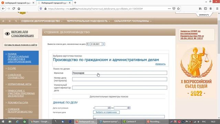The height and width of the screenshot is (124, 220).
Task: Open the browser home page icon
Action: pyautogui.click(x=19, y=9)
